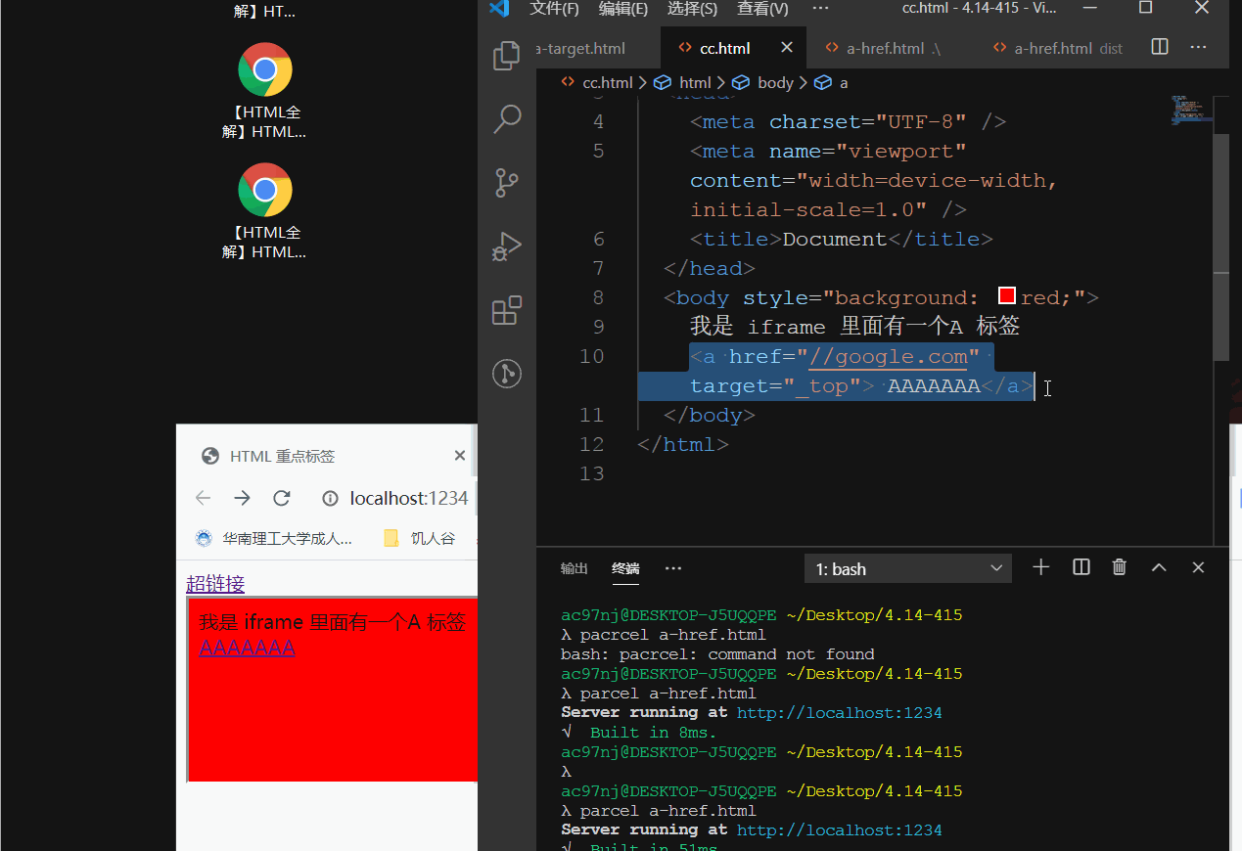Click line number 12 in the gutter
This screenshot has width=1242, height=851.
point(592,444)
